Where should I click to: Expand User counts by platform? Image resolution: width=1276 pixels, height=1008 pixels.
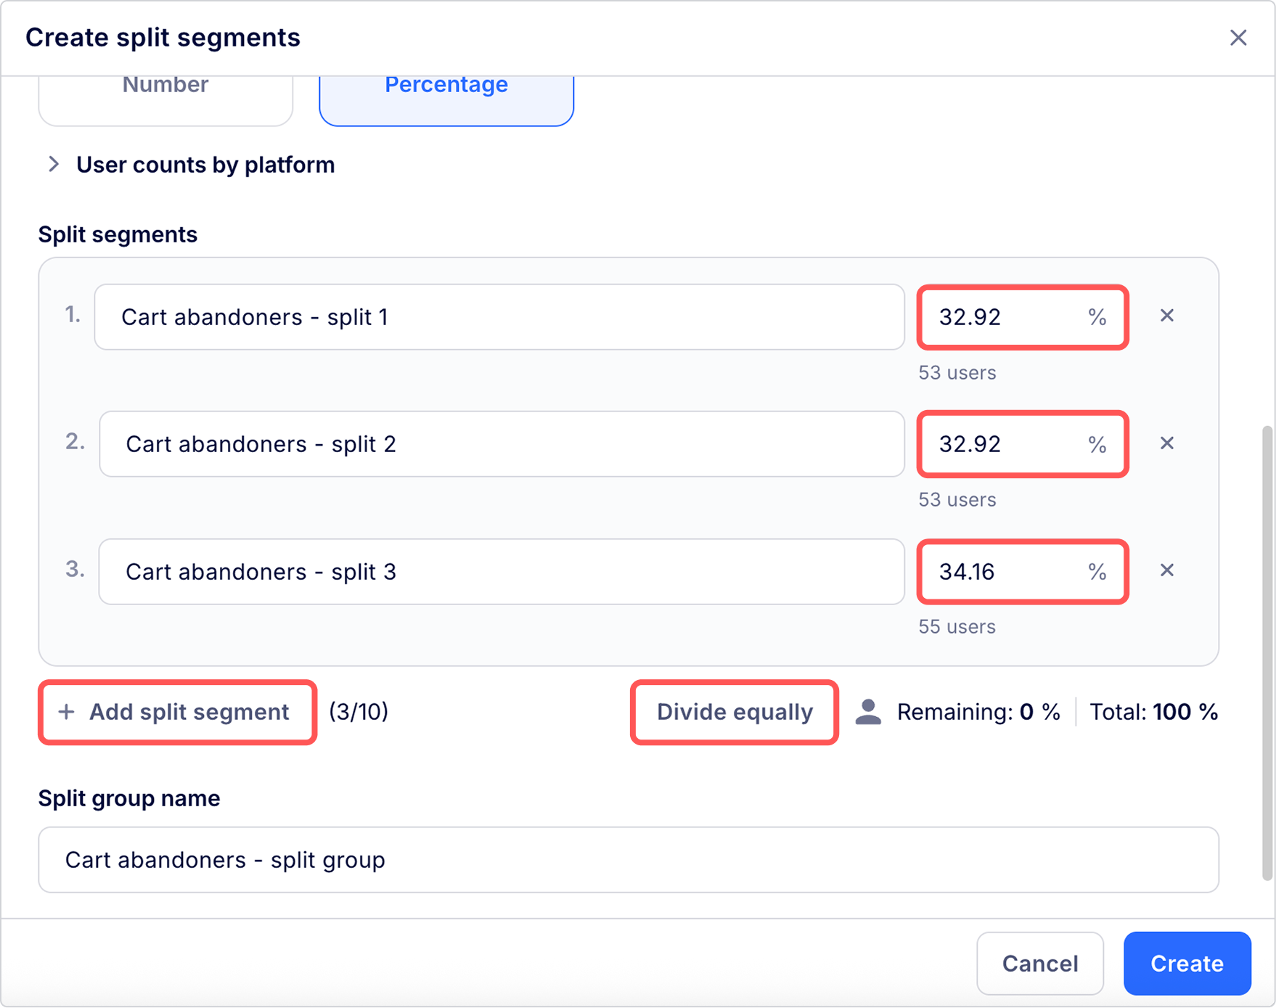pyautogui.click(x=54, y=165)
